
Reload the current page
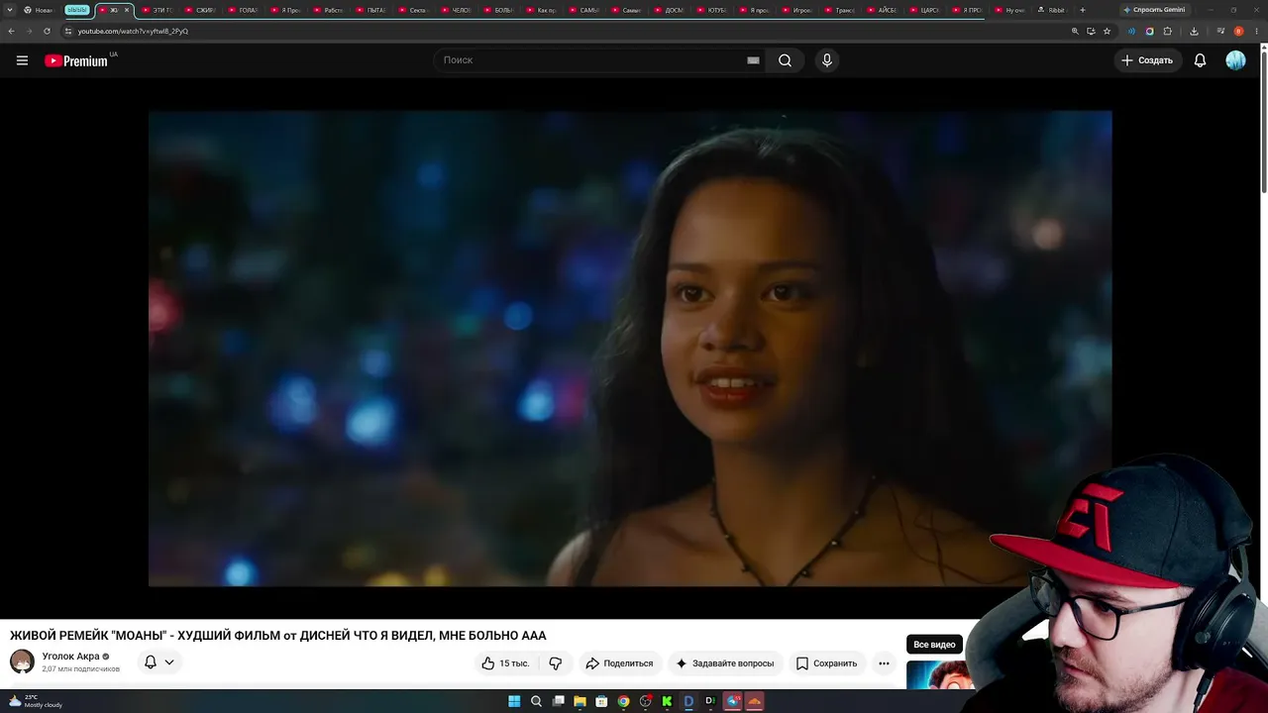point(47,31)
